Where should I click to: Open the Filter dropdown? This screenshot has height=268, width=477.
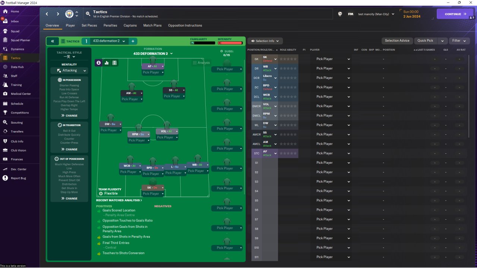[x=459, y=41]
